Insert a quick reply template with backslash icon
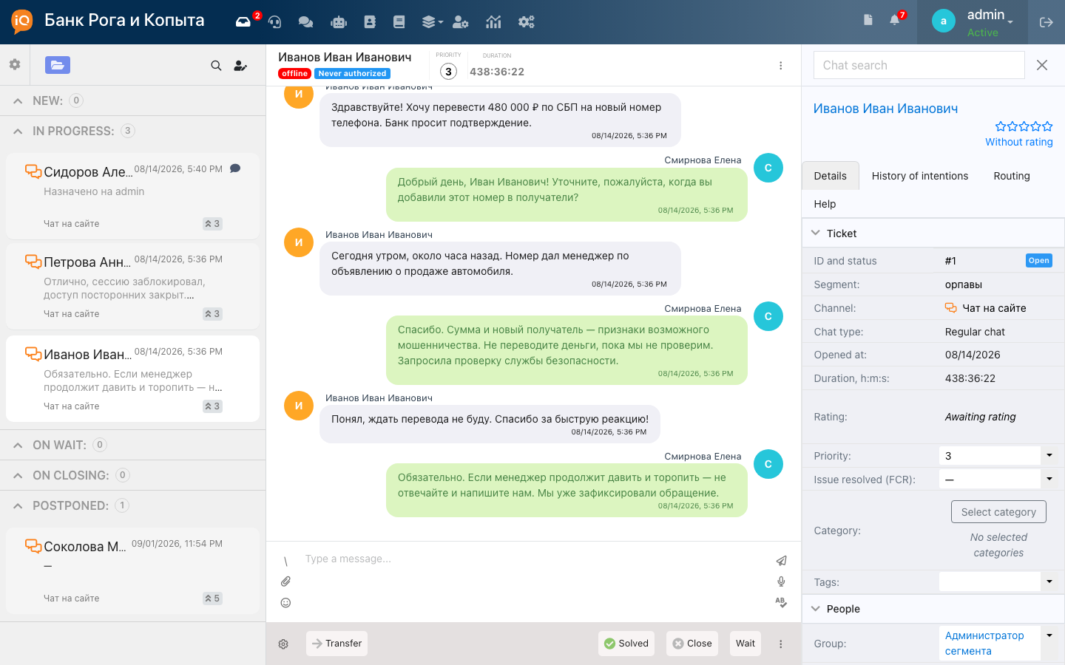Viewport: 1065px width, 665px height. click(x=285, y=561)
